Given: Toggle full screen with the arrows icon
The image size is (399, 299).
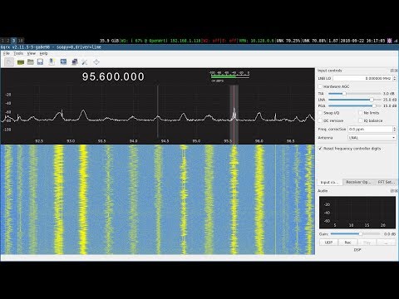Looking at the screenshot, I should (96, 62).
